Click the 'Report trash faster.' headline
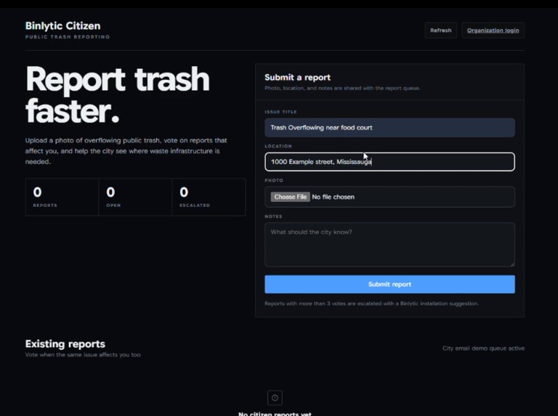The image size is (558, 416). click(118, 95)
